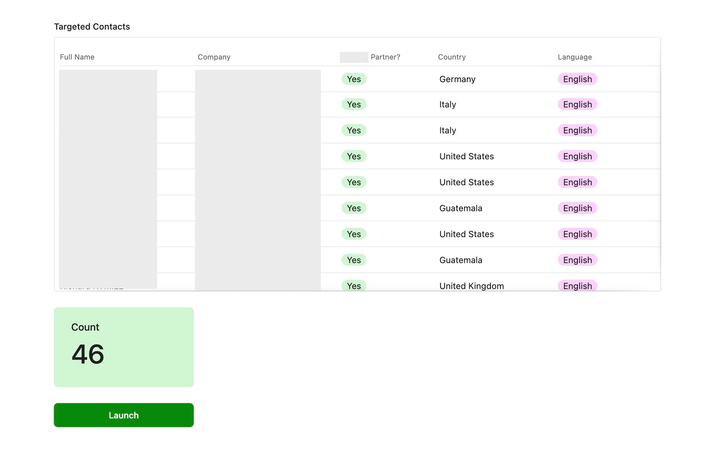Click the Language column header

575,57
